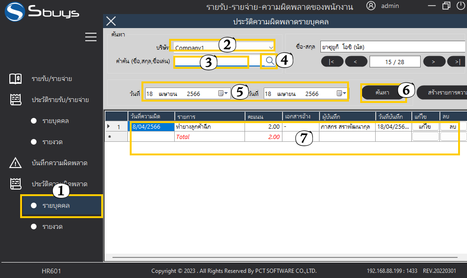Click ลบ delete button in row 1
This screenshot has width=467, height=278.
(452, 127)
